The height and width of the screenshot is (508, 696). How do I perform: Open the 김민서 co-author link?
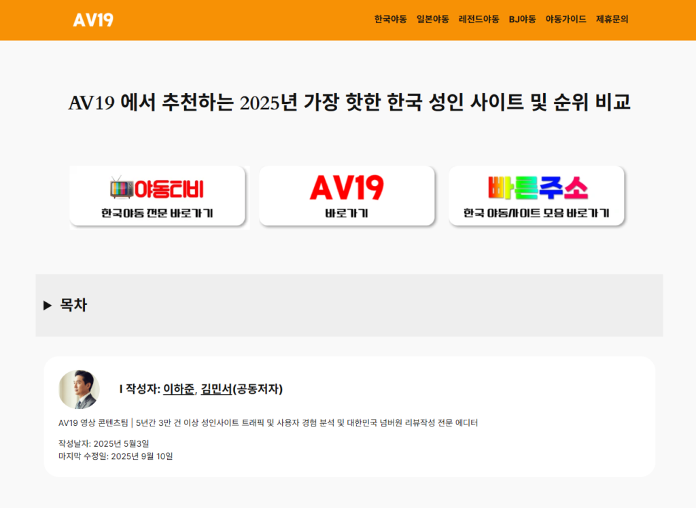[215, 390]
